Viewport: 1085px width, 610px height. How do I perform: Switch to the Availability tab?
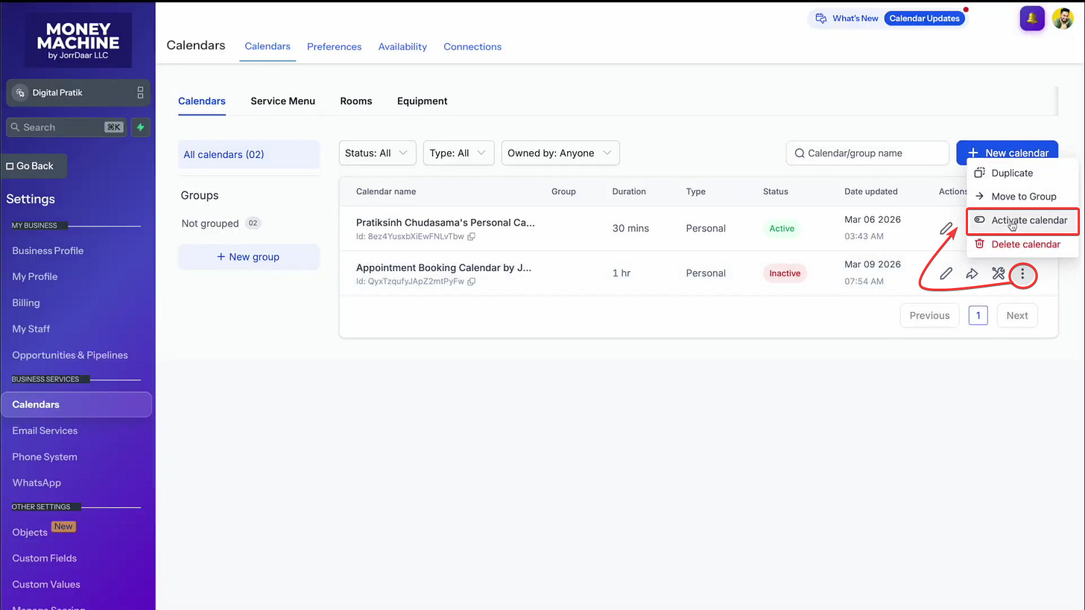(402, 46)
